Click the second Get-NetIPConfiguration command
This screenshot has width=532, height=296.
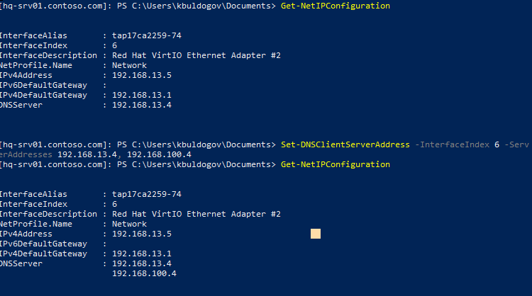coord(336,164)
